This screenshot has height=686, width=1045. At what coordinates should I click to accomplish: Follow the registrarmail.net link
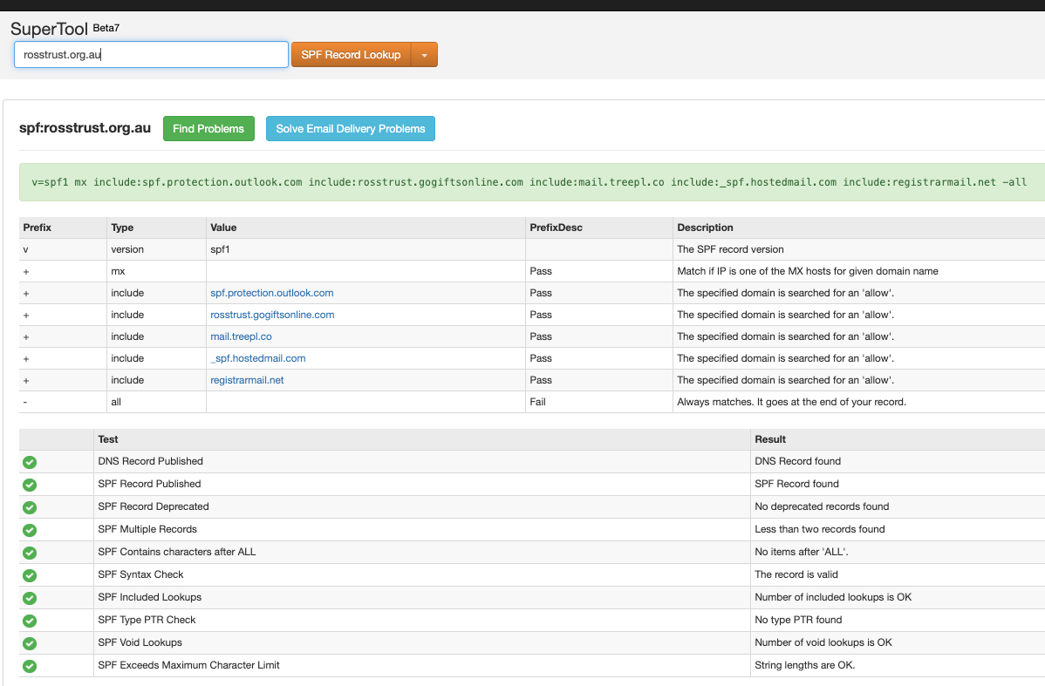247,380
